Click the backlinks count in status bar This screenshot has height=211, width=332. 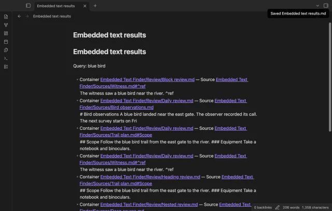263,207
